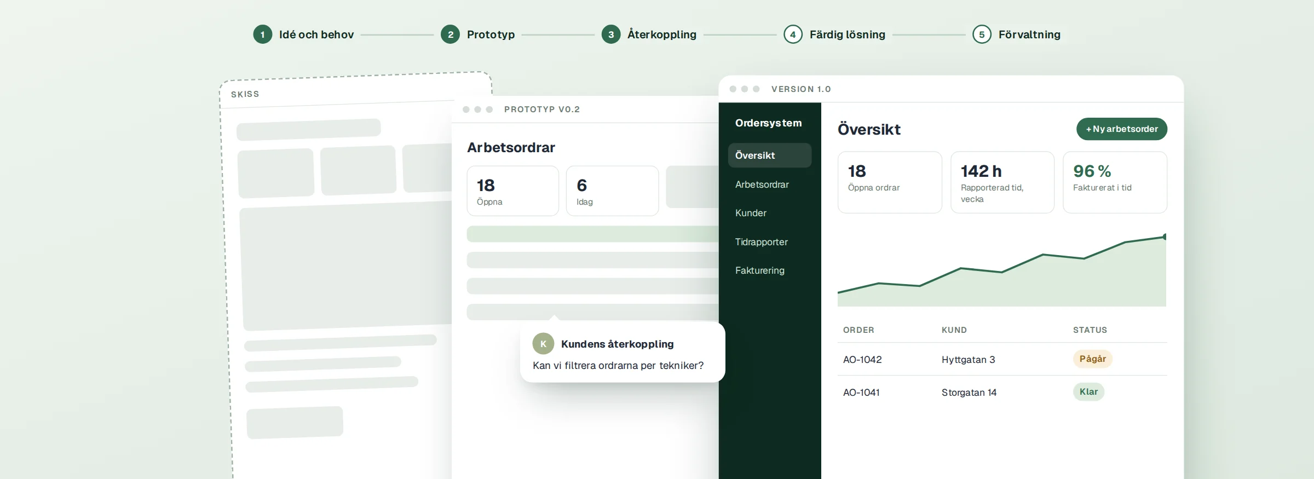The image size is (1314, 479).
Task: Open step 3 Återkoppling
Action: tap(649, 34)
